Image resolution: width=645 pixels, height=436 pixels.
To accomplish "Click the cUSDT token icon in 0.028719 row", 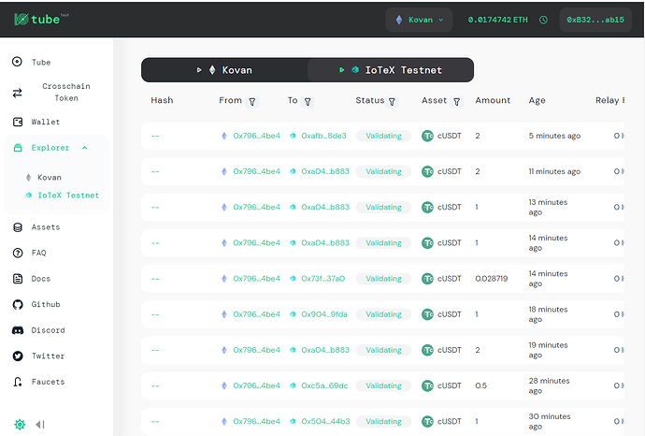I will click(428, 279).
